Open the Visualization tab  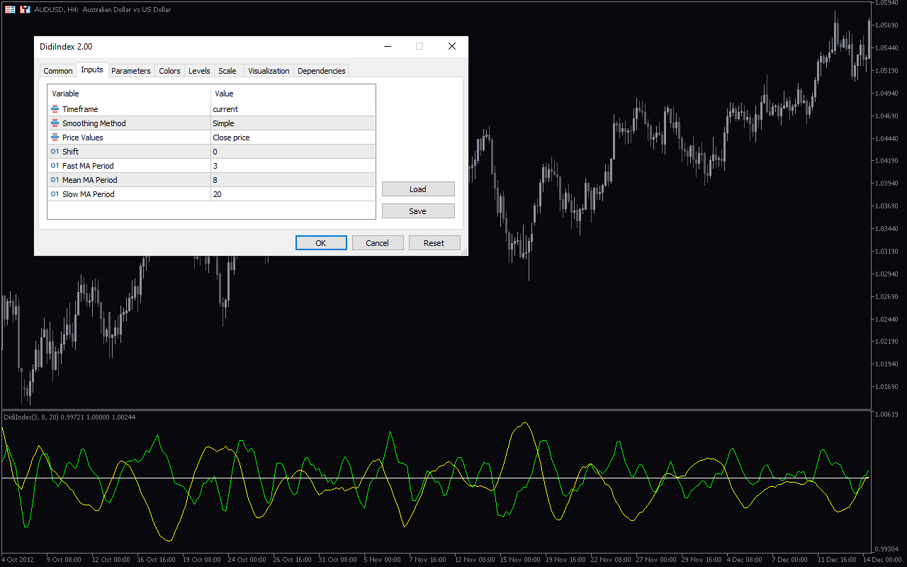(269, 71)
